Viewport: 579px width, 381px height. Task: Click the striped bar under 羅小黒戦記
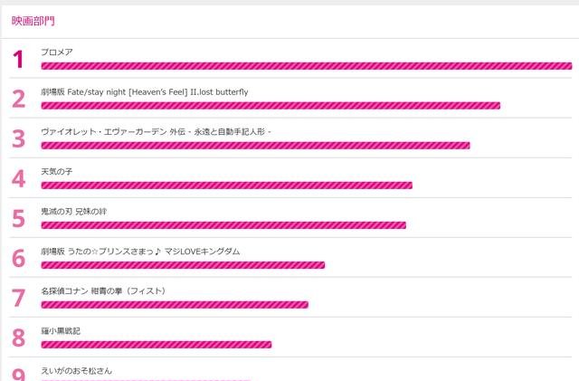pos(157,345)
